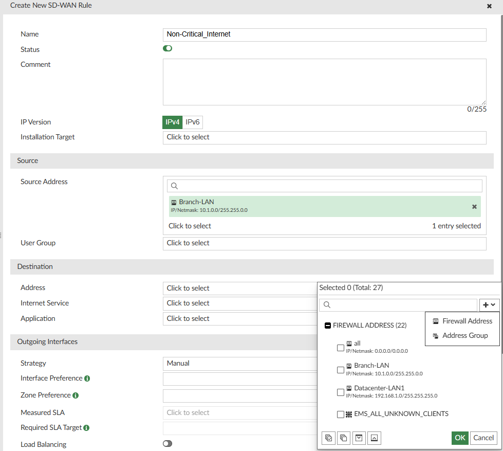Open the Measured SLA selector
The width and height of the screenshot is (503, 451).
click(240, 413)
